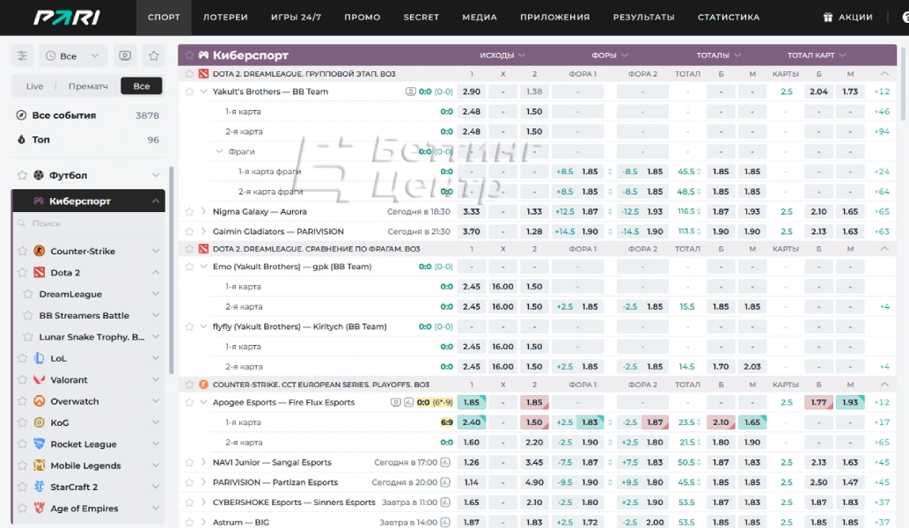Click the Valorant game icon
The image size is (909, 528).
point(40,379)
